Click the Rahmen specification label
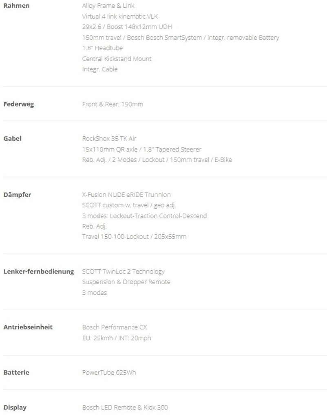 pyautogui.click(x=16, y=6)
